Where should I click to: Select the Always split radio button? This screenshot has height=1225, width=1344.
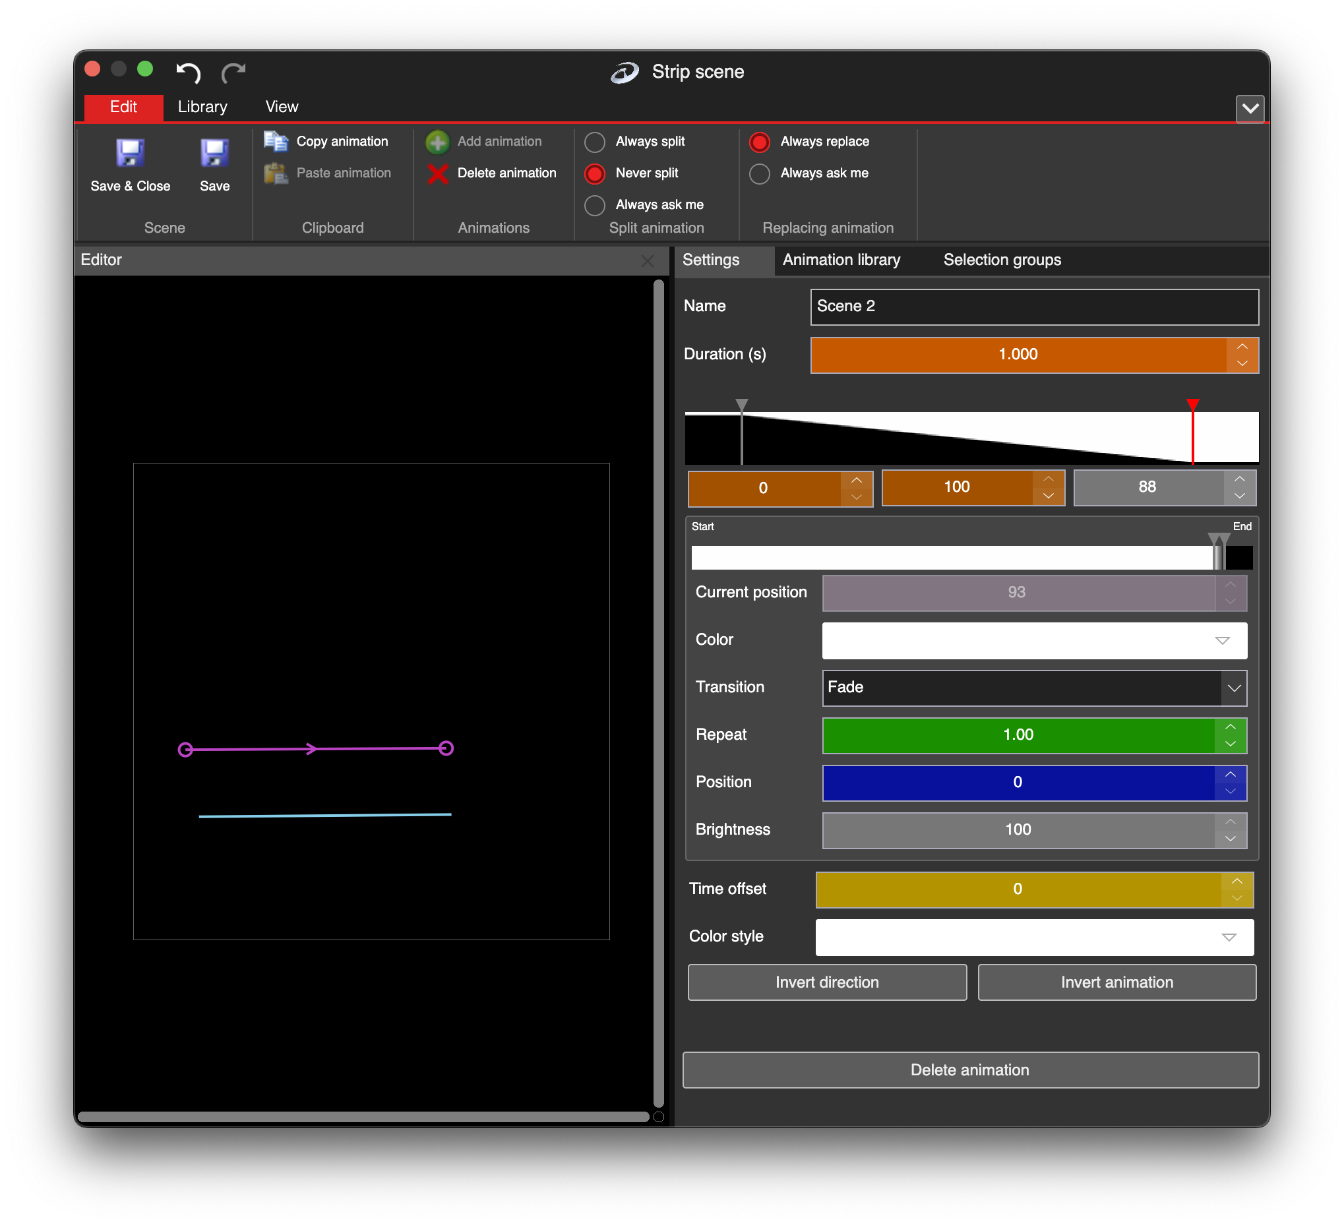(595, 142)
